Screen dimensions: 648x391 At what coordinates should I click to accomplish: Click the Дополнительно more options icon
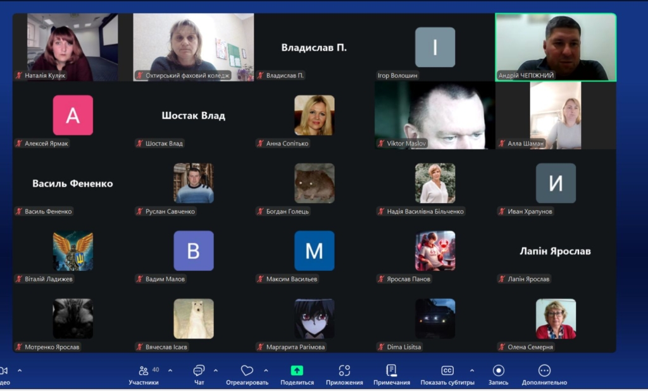pos(544,371)
